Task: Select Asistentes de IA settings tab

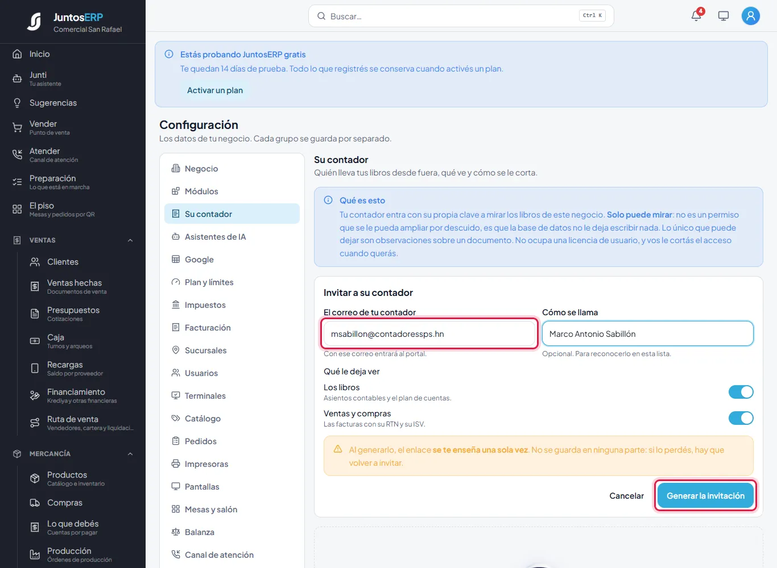Action: (x=232, y=237)
